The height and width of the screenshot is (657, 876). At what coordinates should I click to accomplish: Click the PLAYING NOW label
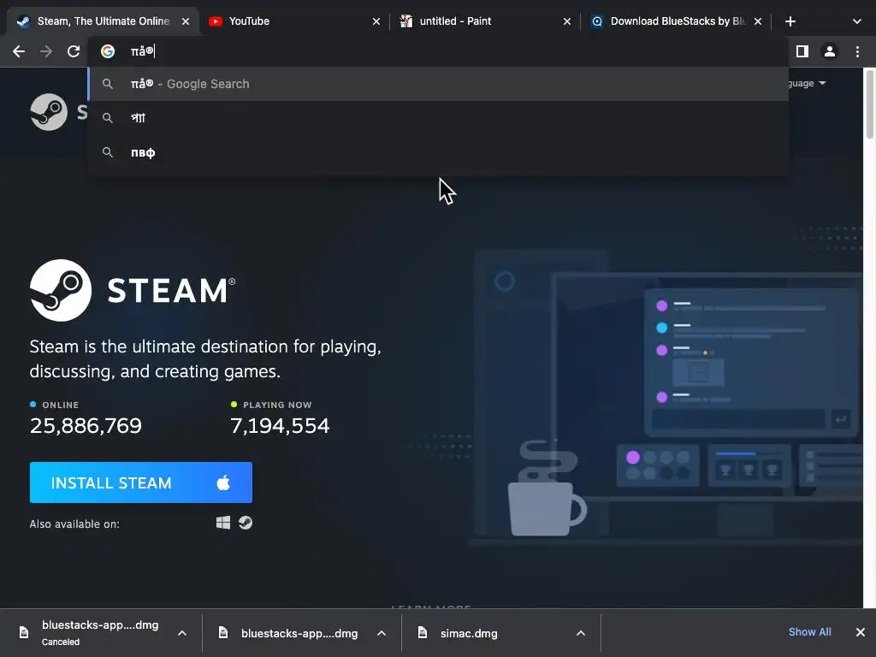tap(277, 405)
